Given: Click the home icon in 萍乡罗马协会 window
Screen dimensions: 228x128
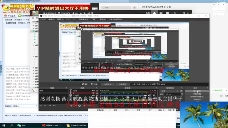Looking at the screenshot, I should [x=154, y=13].
